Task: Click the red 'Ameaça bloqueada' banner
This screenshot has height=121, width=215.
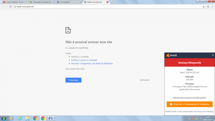Action: pyautogui.click(x=190, y=62)
